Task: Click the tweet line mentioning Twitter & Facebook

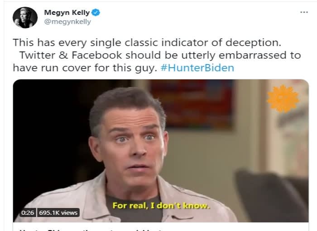Action: [160, 55]
